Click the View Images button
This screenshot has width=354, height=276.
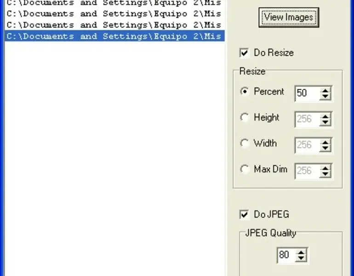[289, 17]
